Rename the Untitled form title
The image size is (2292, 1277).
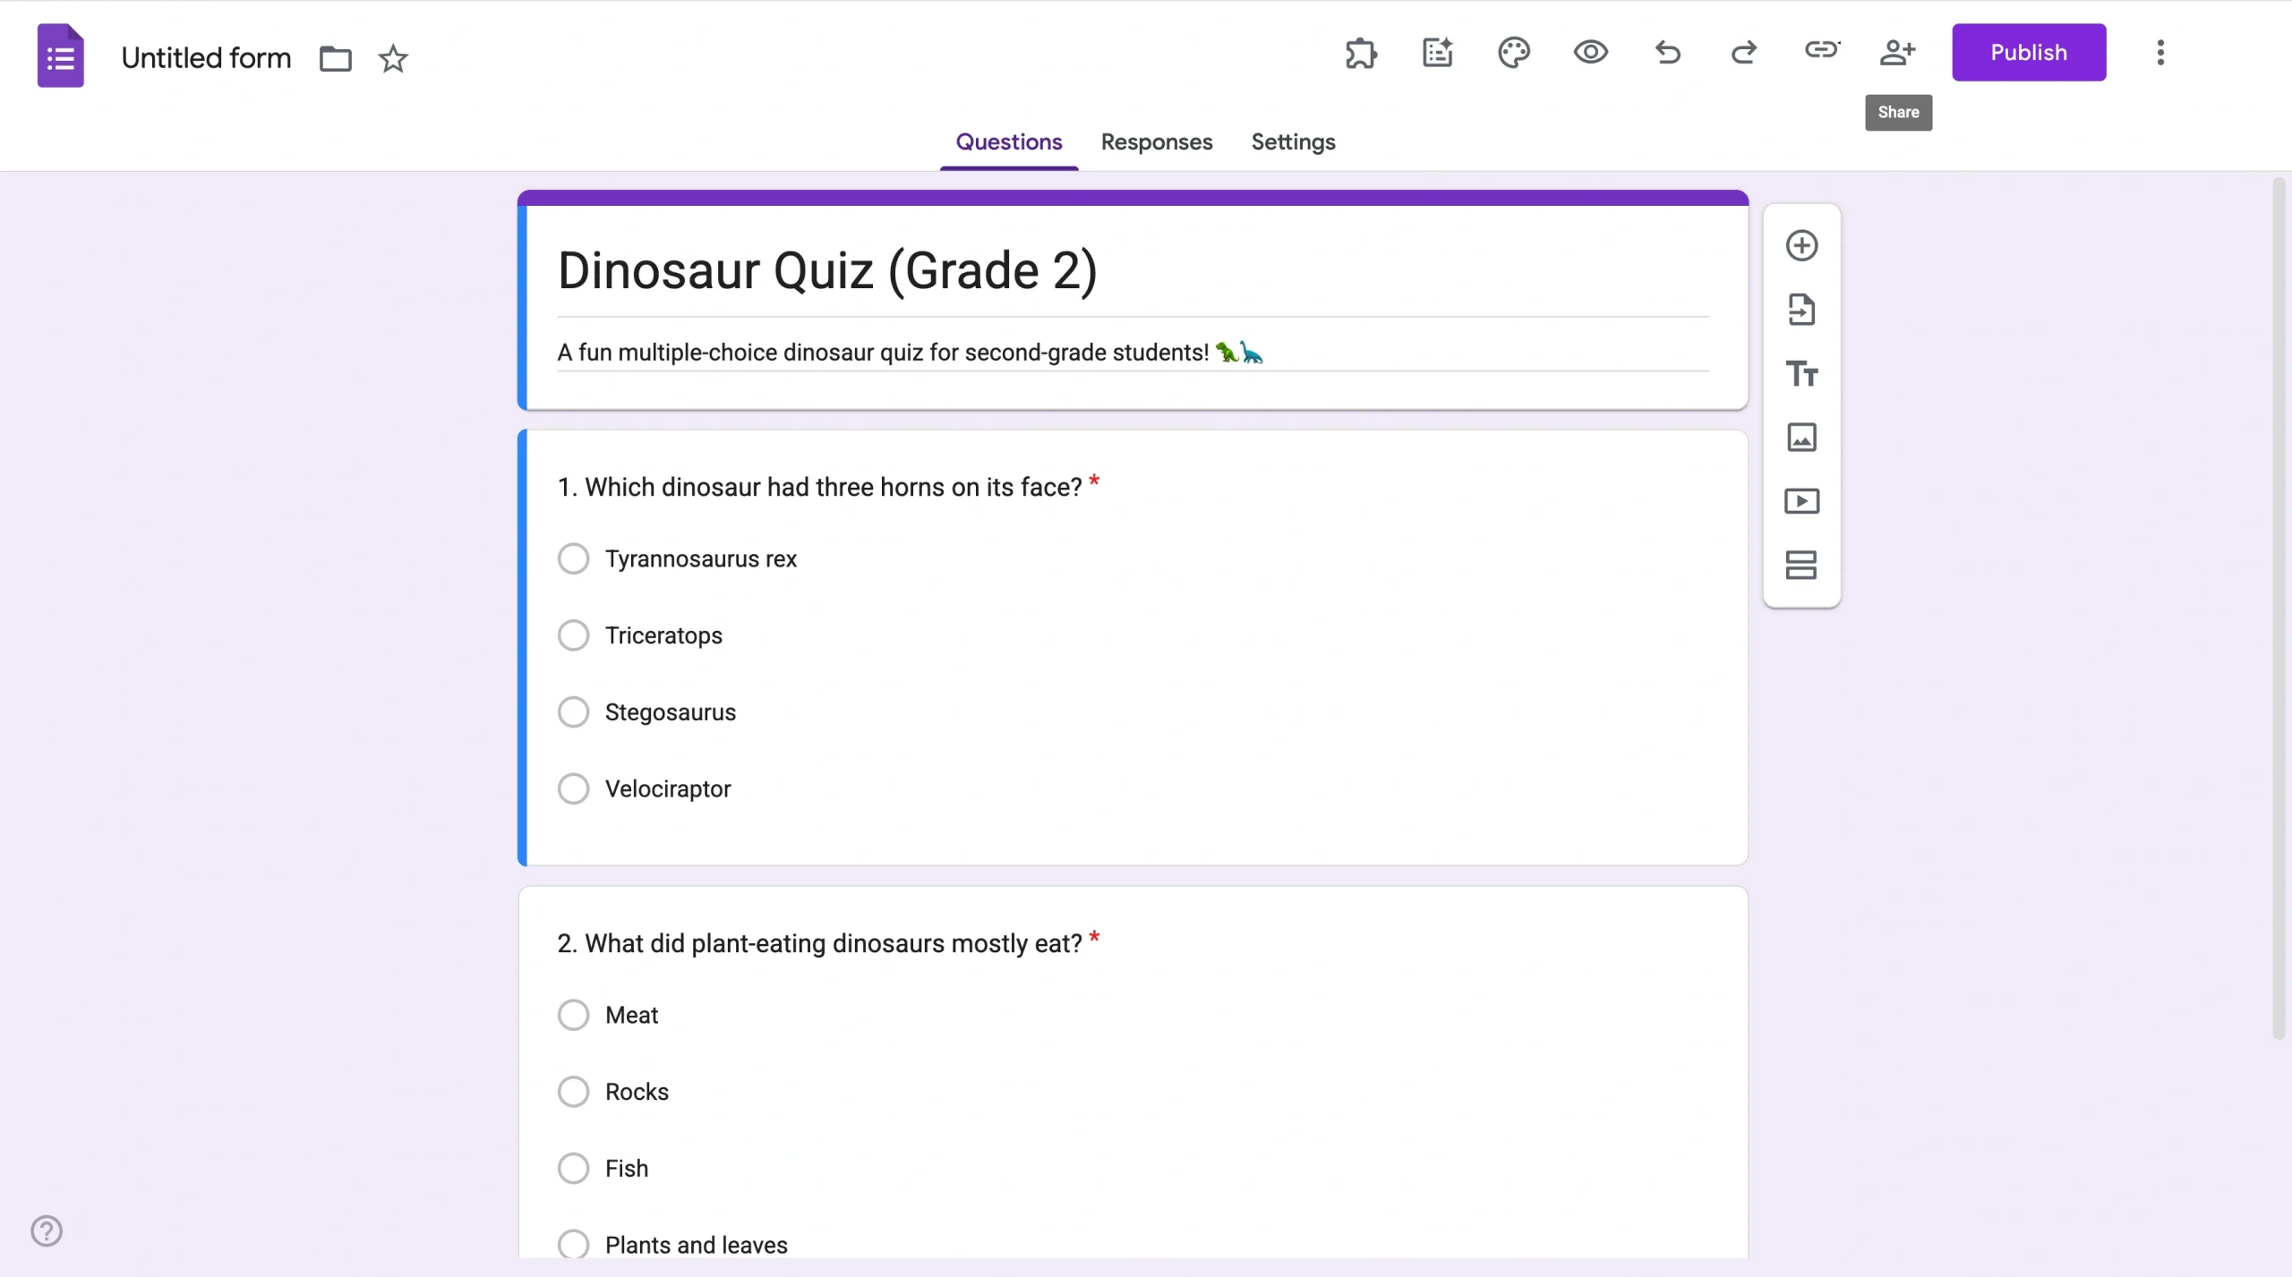click(x=205, y=56)
